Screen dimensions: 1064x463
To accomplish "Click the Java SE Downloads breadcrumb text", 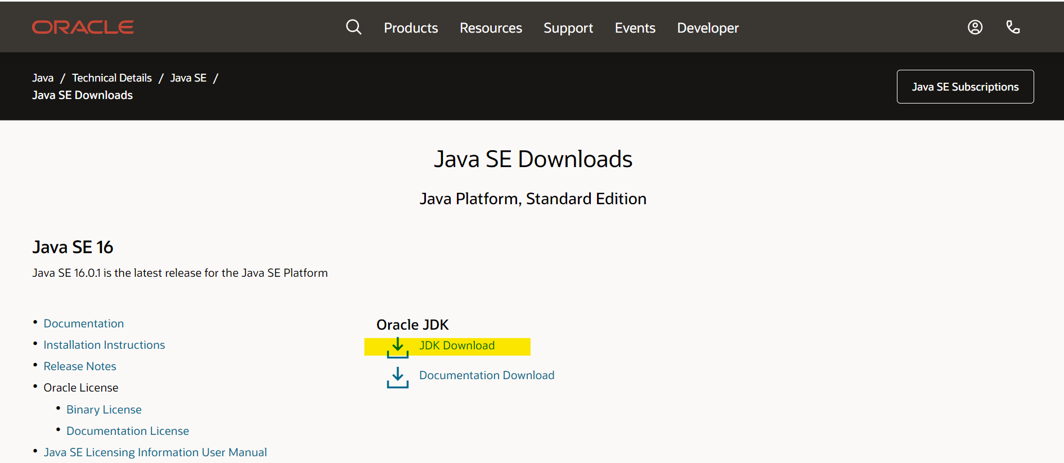I will click(x=82, y=95).
